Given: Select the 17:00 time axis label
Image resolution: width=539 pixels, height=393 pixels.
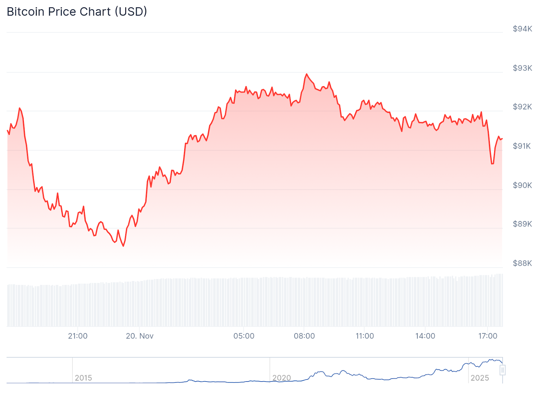Looking at the screenshot, I should 487,336.
